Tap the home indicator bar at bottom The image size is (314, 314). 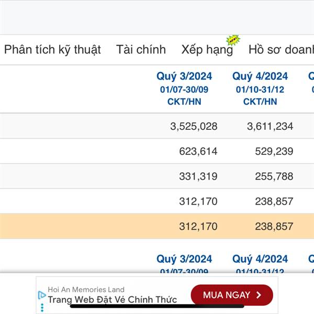pyautogui.click(x=157, y=306)
